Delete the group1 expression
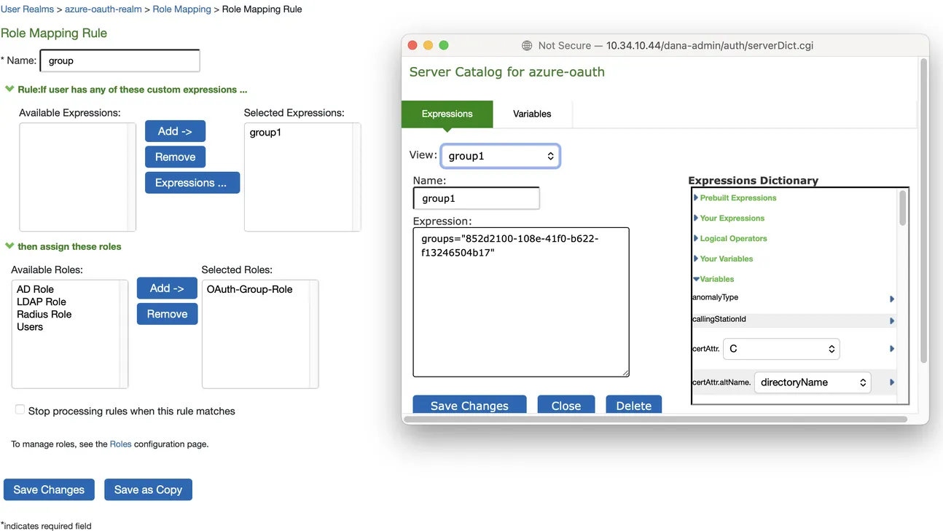This screenshot has height=531, width=943. click(634, 405)
